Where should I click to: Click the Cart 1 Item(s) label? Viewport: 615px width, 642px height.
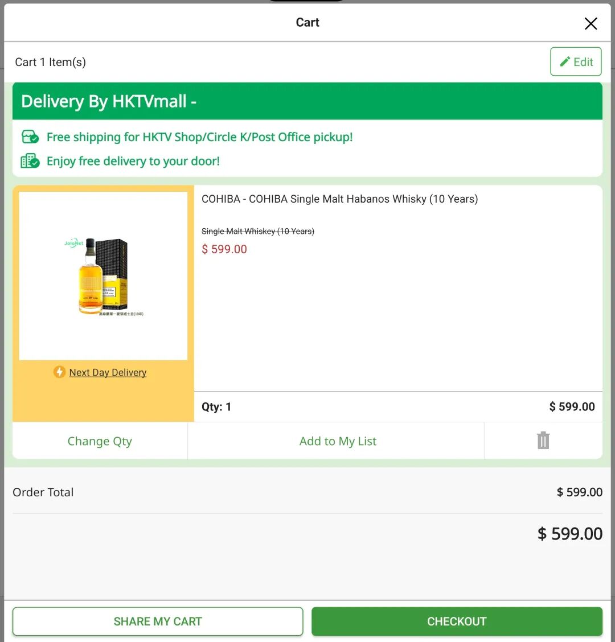(51, 62)
